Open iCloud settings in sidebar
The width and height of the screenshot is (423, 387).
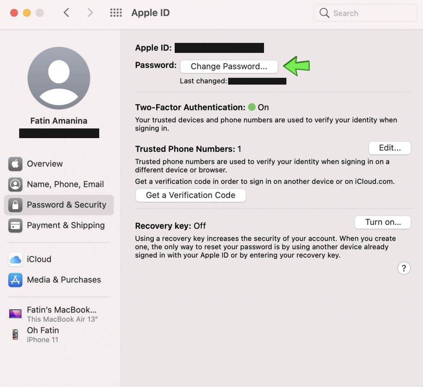click(x=59, y=259)
